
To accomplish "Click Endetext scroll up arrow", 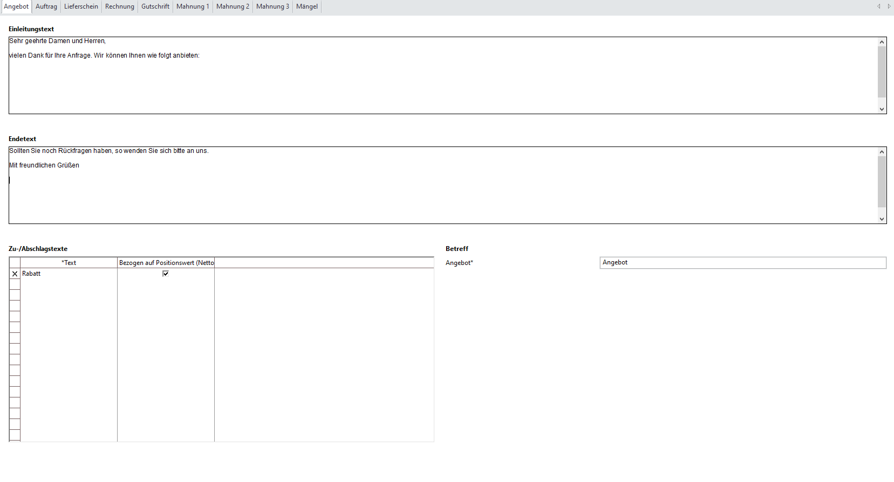I will tap(882, 152).
